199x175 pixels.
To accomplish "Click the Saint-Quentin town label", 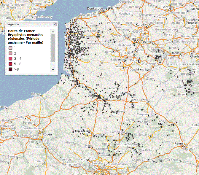I will pos(139,100).
